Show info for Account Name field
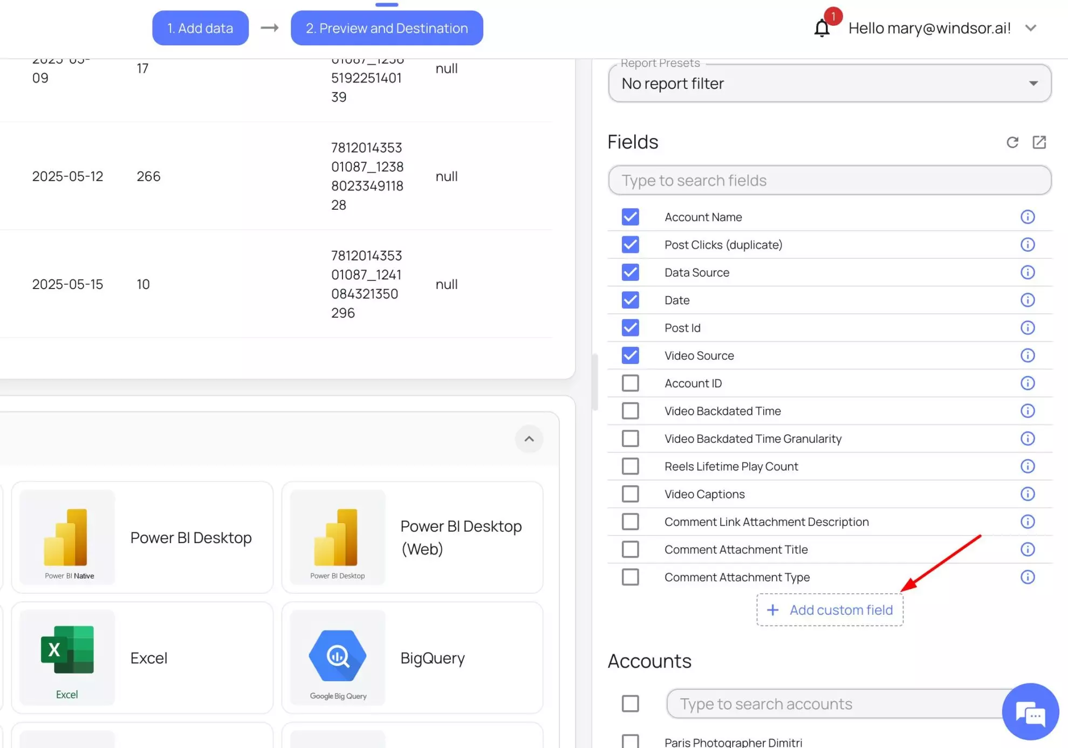 1028,217
